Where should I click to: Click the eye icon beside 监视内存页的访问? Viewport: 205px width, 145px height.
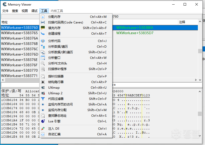coord(43,104)
